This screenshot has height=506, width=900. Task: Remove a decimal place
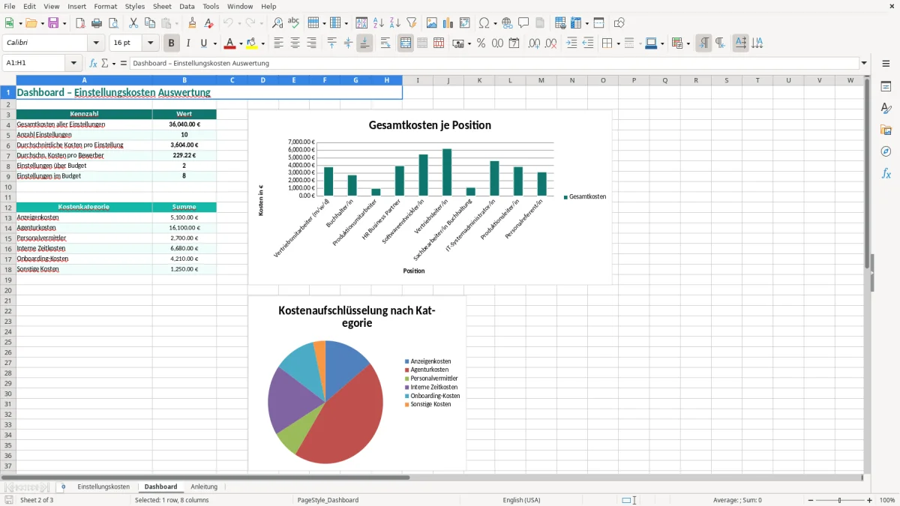point(551,43)
